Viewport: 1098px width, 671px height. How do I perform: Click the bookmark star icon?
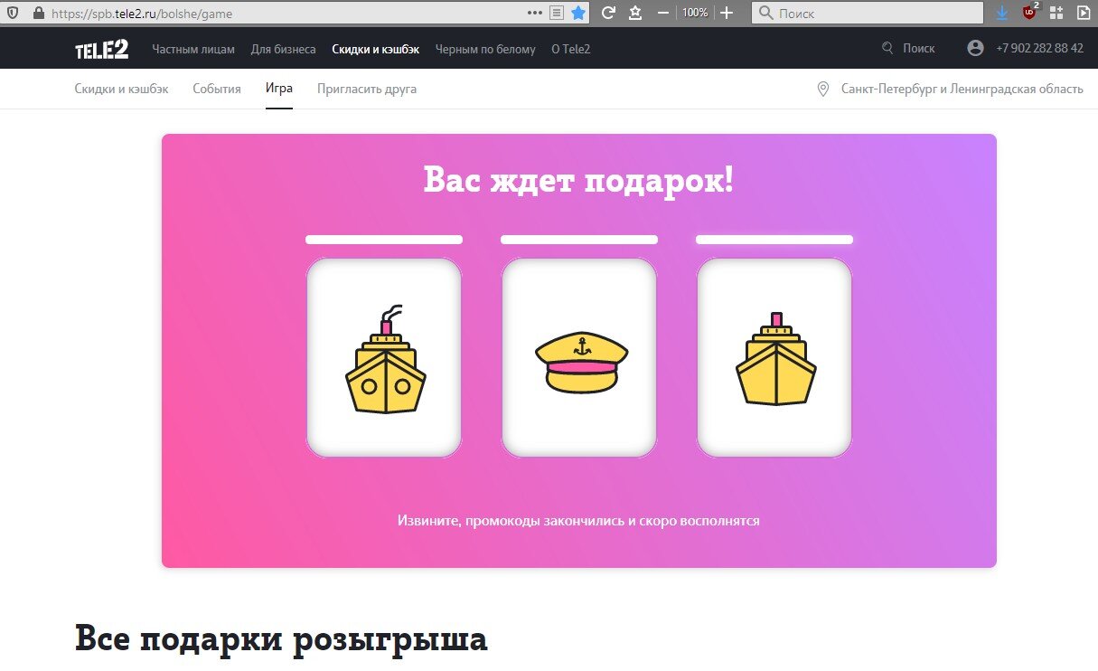578,13
